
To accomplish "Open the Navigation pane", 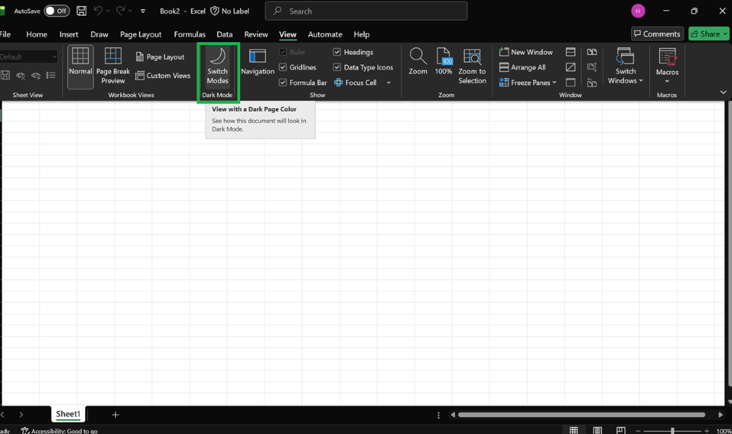I will [257, 62].
